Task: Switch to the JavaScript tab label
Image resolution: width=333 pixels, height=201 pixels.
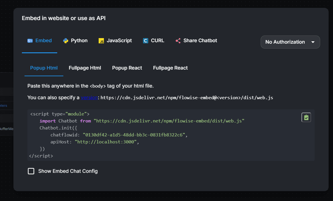Action: [119, 40]
